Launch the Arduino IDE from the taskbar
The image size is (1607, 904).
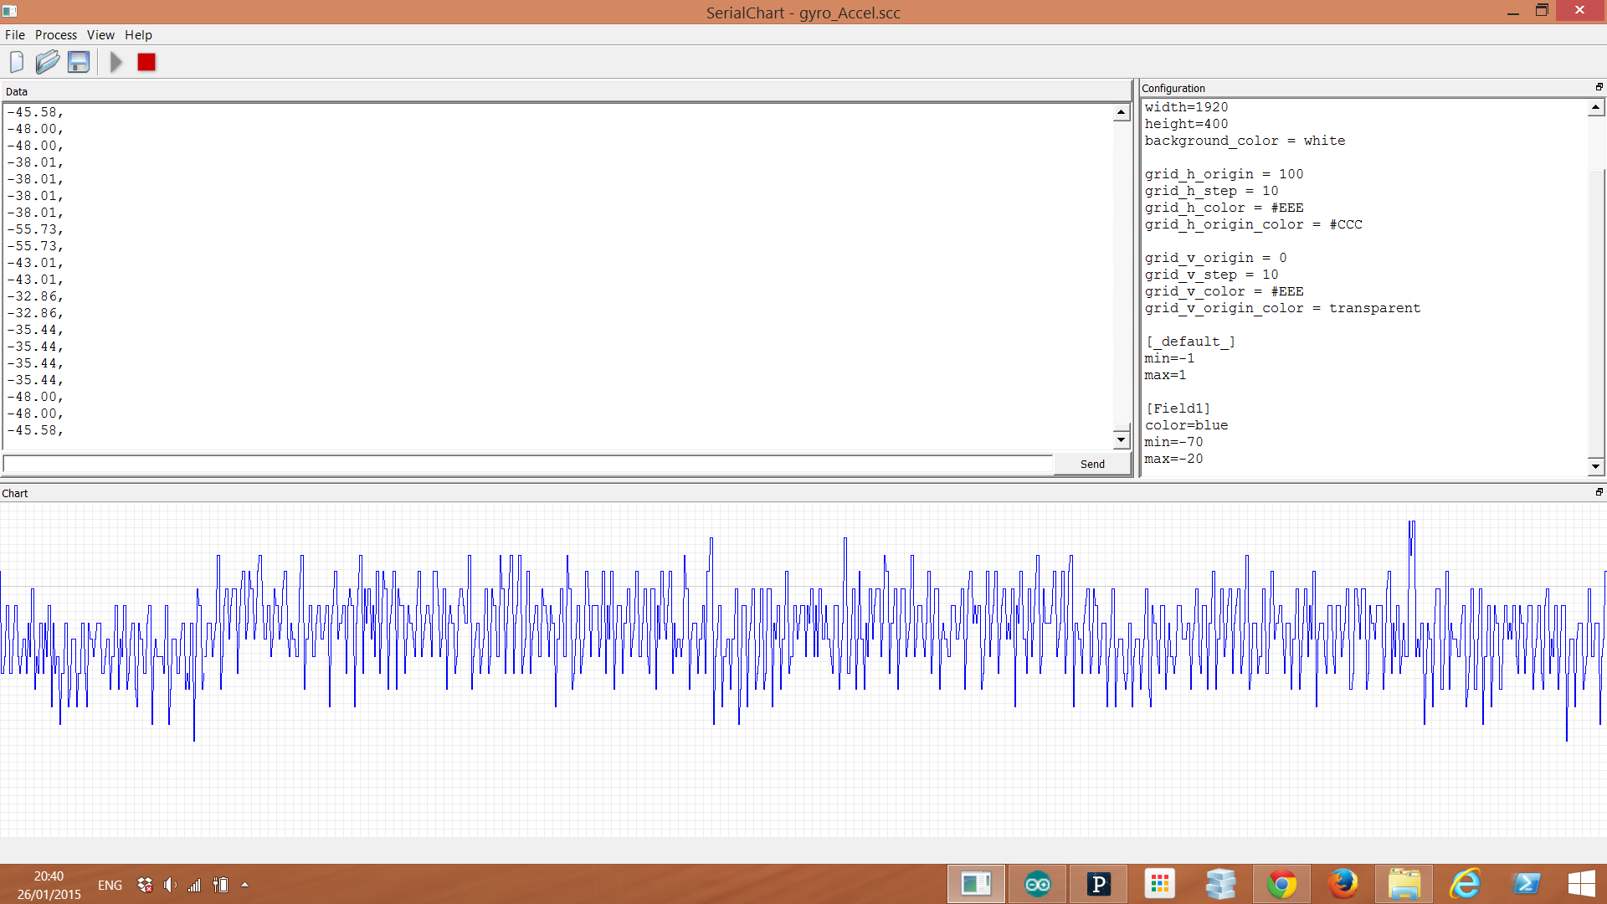coord(1037,883)
